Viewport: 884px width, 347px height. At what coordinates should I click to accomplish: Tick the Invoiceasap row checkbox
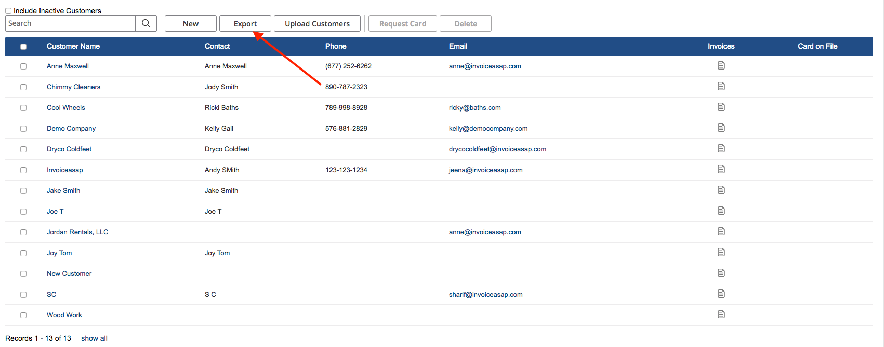point(23,170)
